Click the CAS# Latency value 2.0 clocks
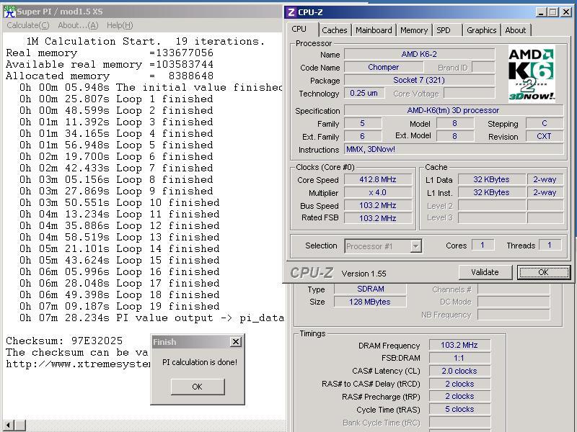577x432 pixels. point(459,371)
